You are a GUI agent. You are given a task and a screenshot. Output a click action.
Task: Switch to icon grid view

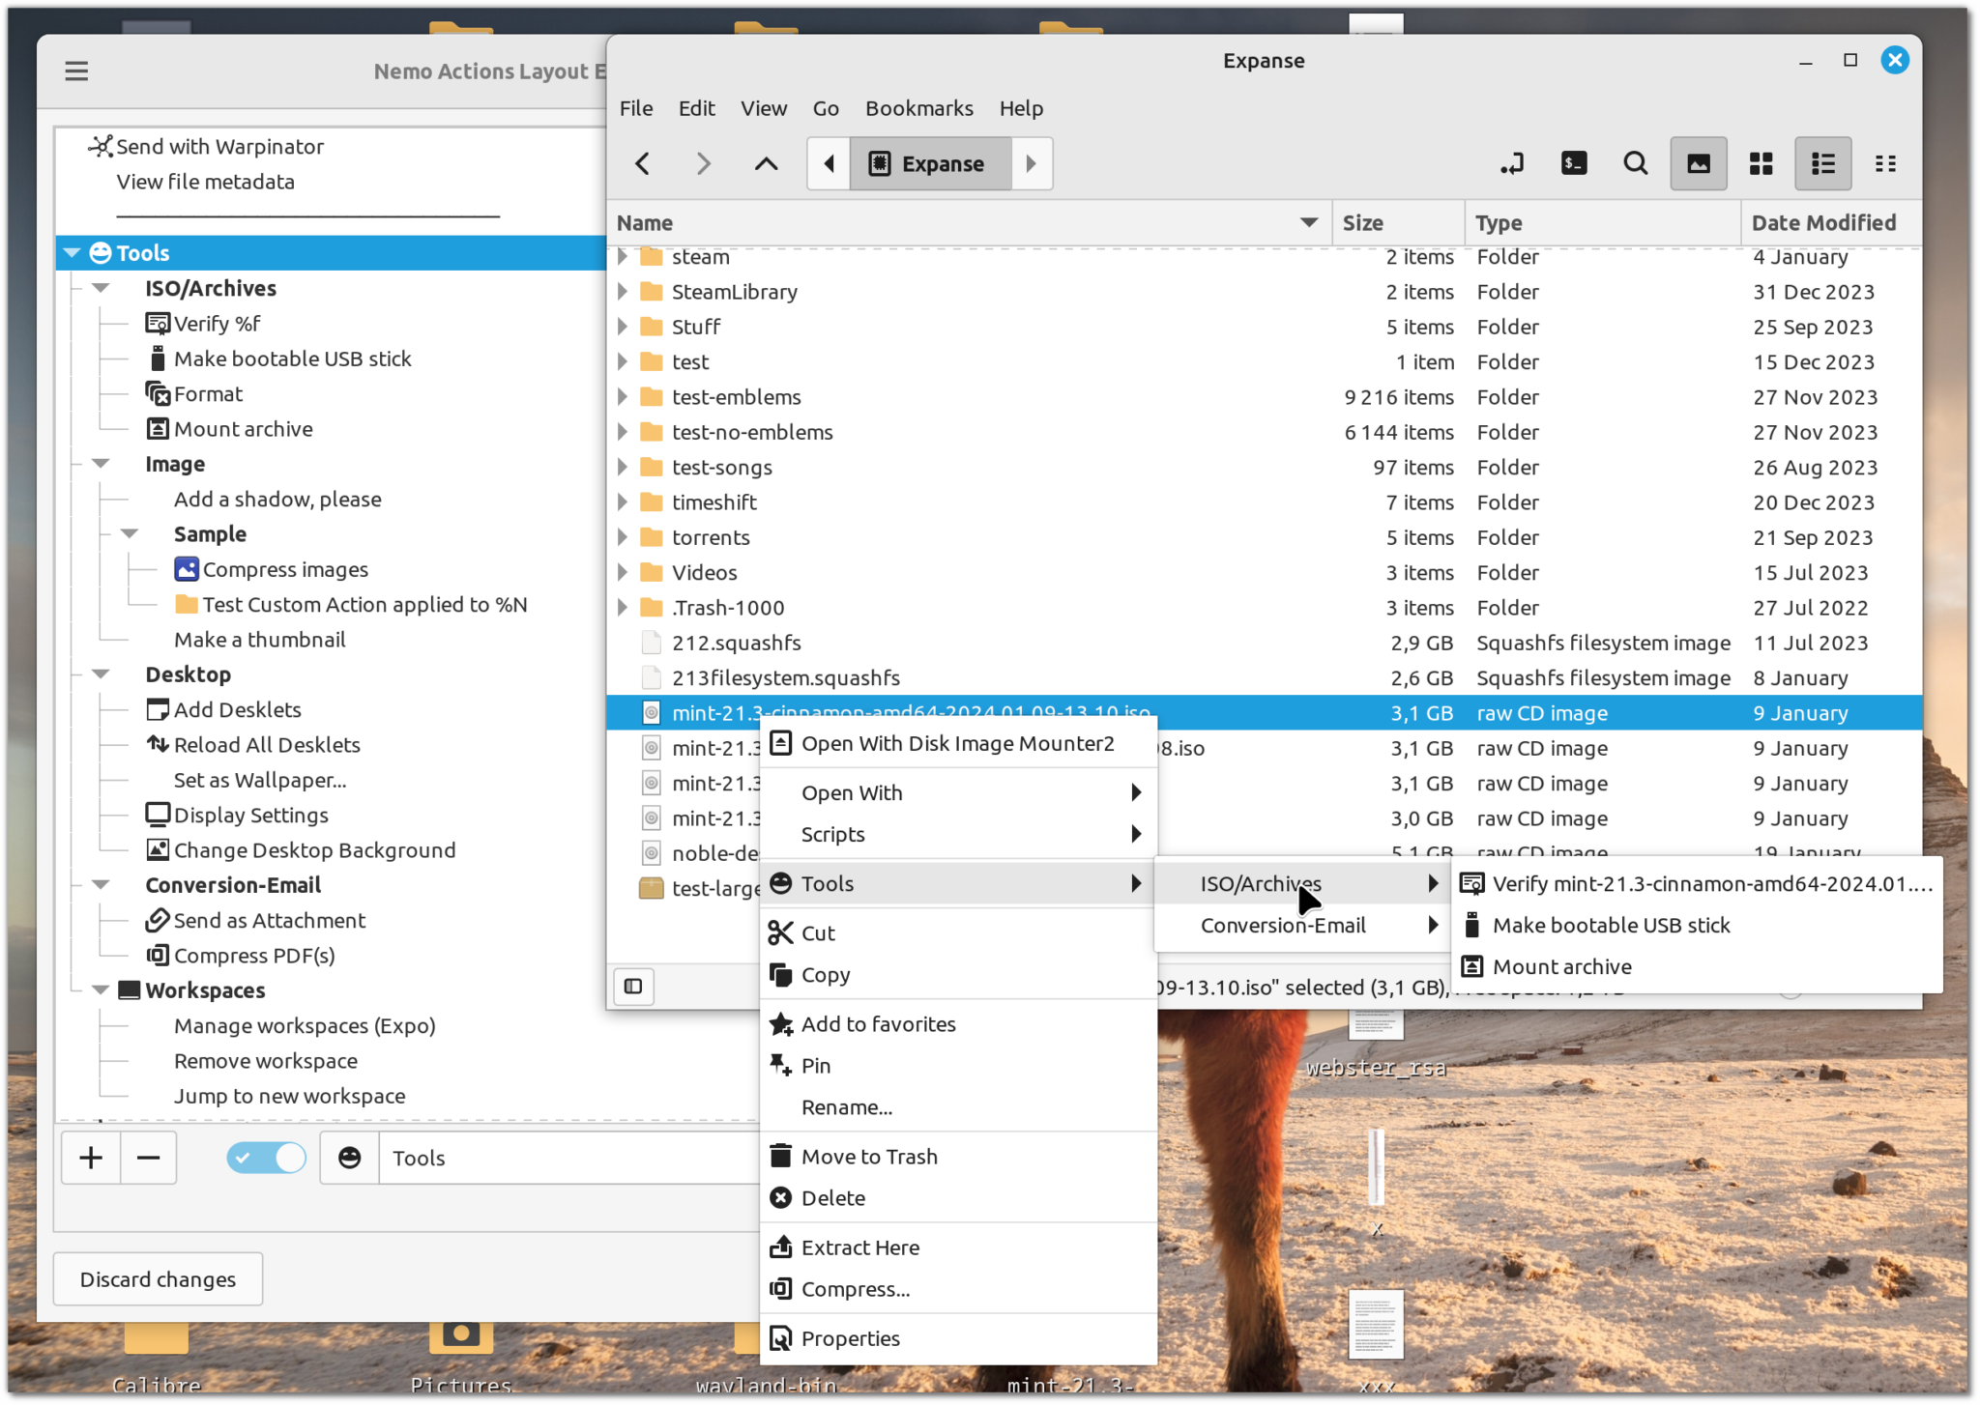1760,163
